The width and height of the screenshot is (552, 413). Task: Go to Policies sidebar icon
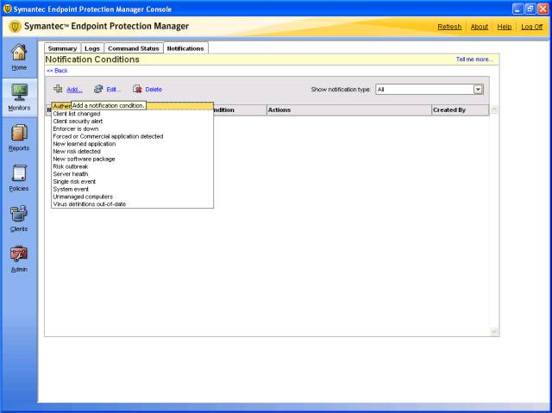click(19, 173)
